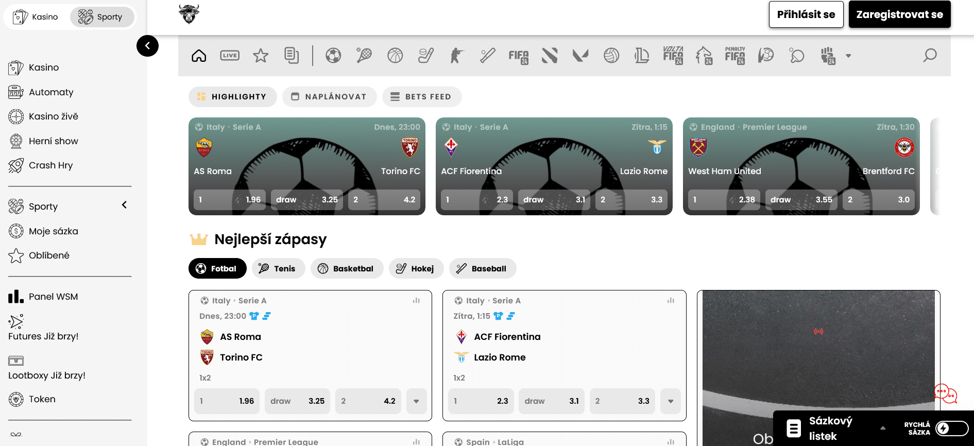The image size is (974, 446).
Task: Select the FIFA 24 icon
Action: tap(519, 56)
